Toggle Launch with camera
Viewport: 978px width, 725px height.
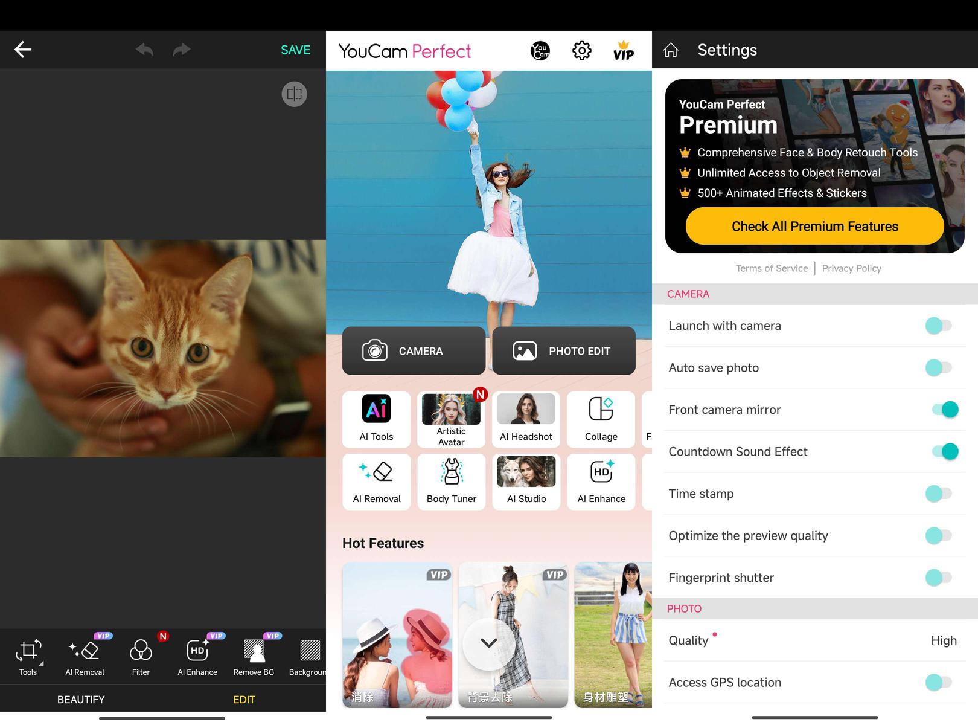939,326
